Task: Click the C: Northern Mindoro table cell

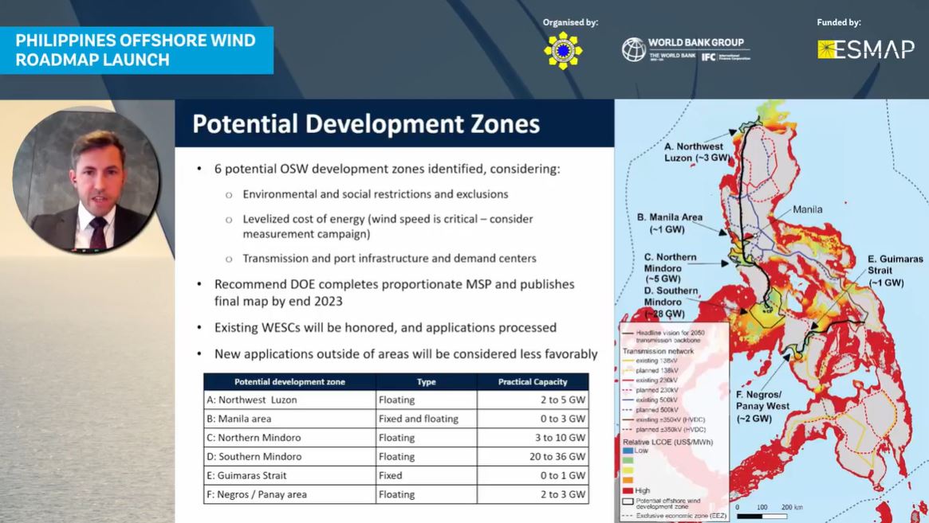Action: [x=289, y=438]
